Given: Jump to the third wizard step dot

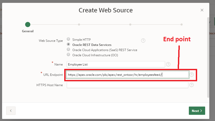Looking at the screenshot, I should click(x=130, y=25).
